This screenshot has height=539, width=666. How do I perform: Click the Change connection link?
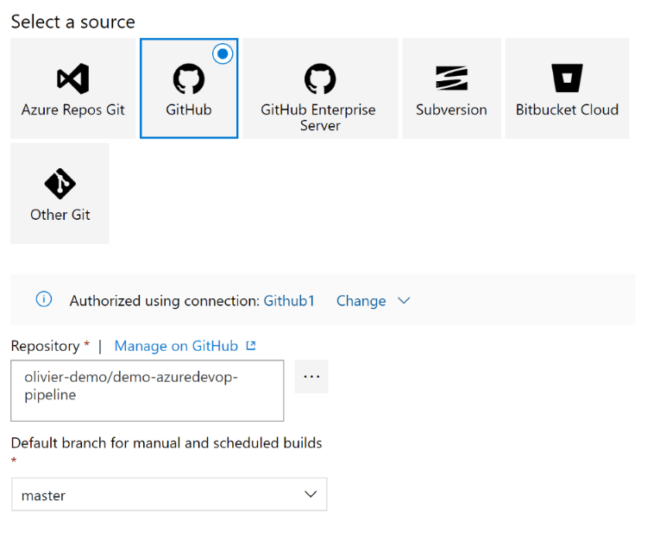361,301
